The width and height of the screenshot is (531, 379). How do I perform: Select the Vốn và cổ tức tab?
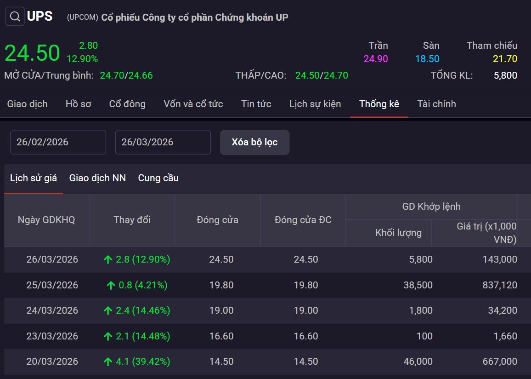[193, 104]
